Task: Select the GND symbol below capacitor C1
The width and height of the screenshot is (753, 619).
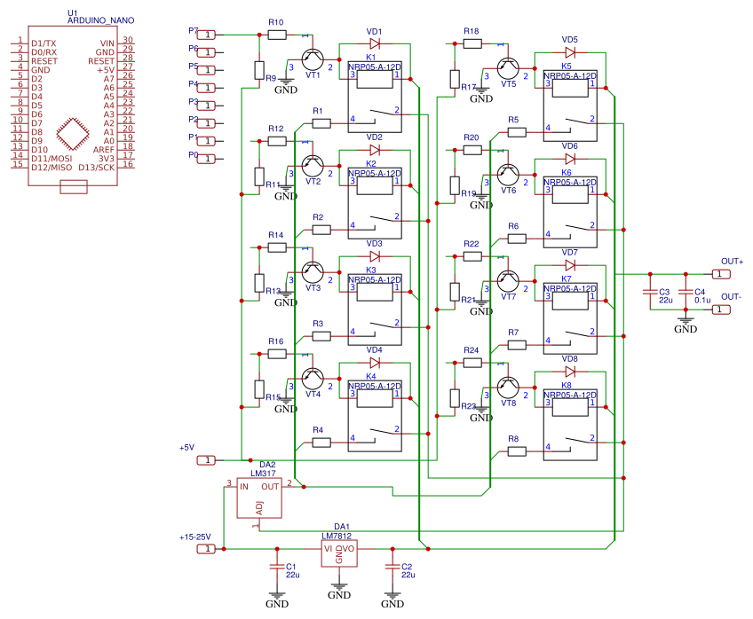Action: tap(276, 597)
